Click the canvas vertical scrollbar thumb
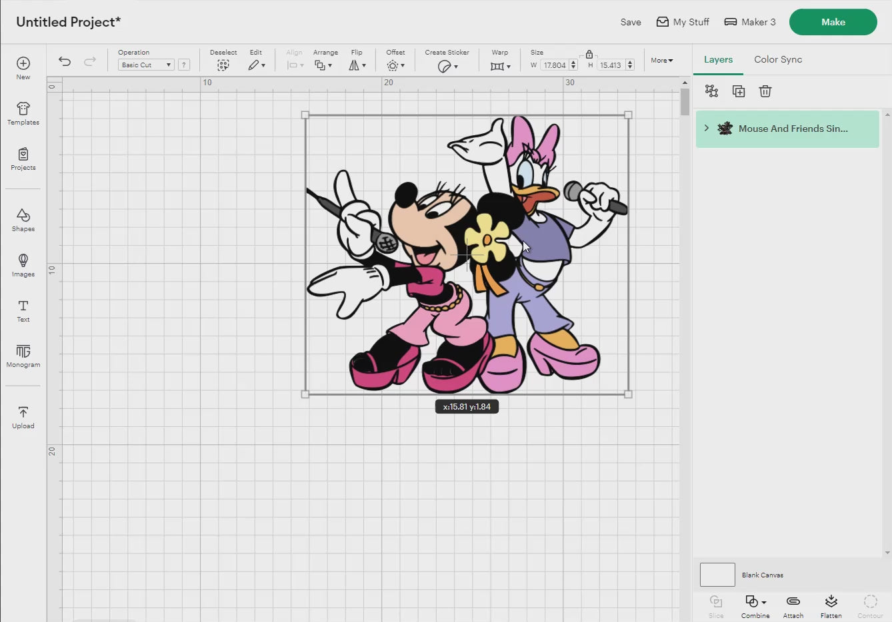The image size is (892, 622). coord(685,102)
